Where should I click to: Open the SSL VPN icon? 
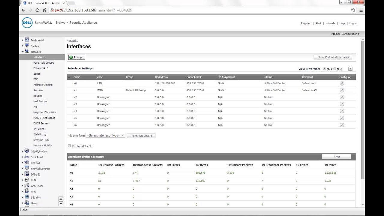[27, 197]
